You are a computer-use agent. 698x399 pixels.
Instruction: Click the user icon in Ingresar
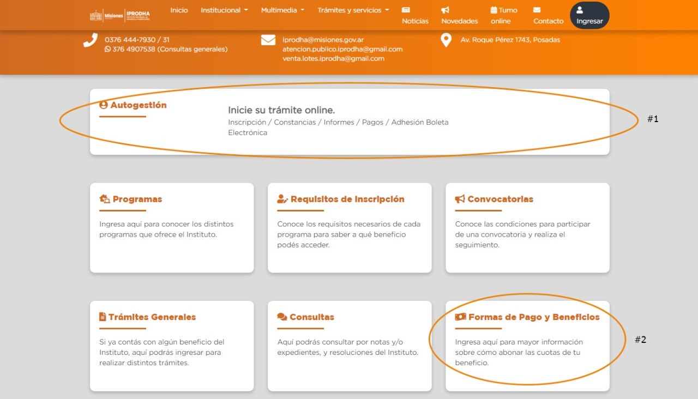point(580,10)
